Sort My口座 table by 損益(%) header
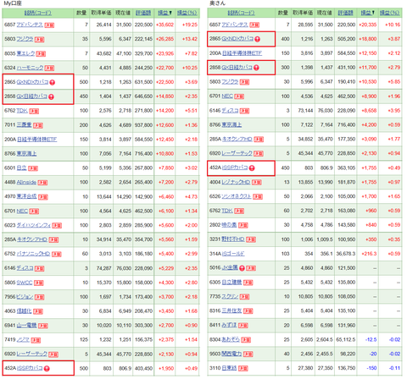This screenshot has height=379, width=407. pos(187,13)
